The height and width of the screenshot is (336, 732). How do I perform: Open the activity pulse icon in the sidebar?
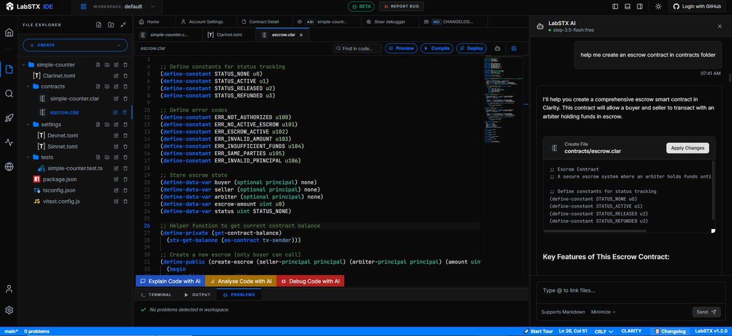(x=9, y=142)
